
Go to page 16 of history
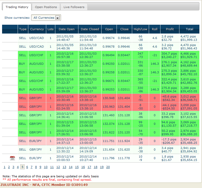[x=83, y=167]
